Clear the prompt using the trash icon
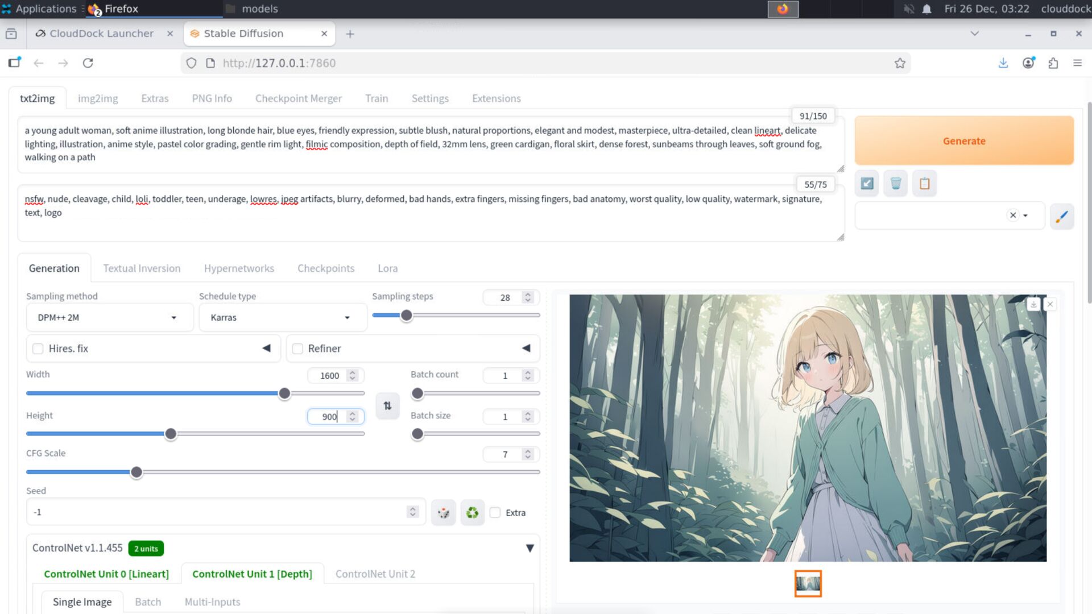1092x614 pixels. 895,183
